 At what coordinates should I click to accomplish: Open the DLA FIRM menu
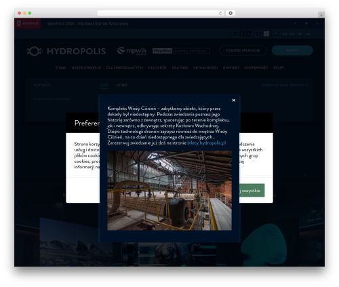[x=180, y=68]
